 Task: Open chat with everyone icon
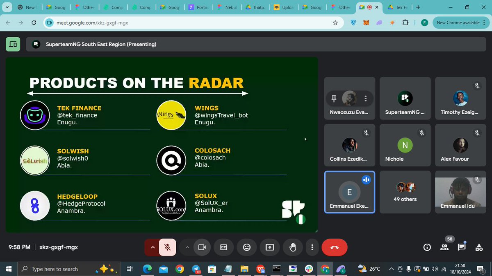pos(462,247)
